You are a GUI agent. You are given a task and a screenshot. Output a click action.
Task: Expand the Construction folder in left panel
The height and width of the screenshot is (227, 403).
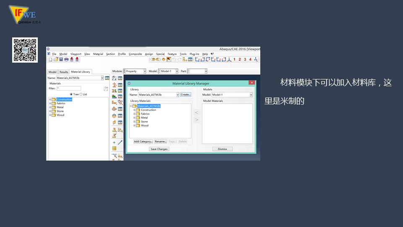(50, 99)
